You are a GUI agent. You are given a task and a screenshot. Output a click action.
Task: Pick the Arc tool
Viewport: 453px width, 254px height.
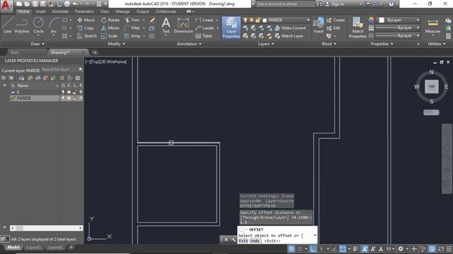click(x=54, y=25)
